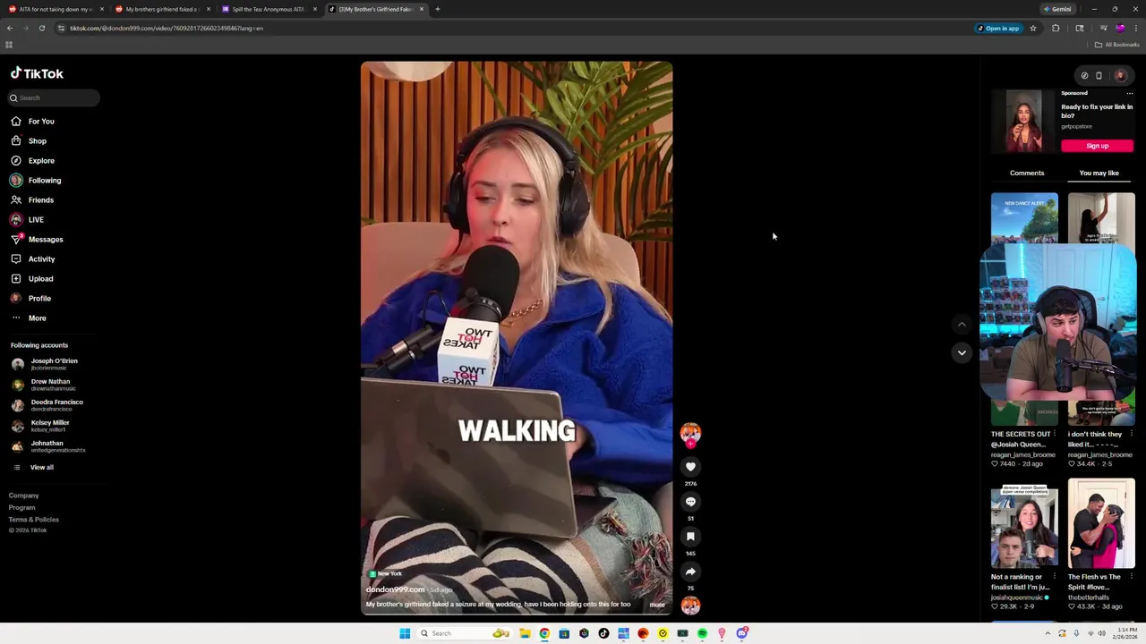Open the Windows Start menu
Image resolution: width=1146 pixels, height=644 pixels.
click(405, 633)
